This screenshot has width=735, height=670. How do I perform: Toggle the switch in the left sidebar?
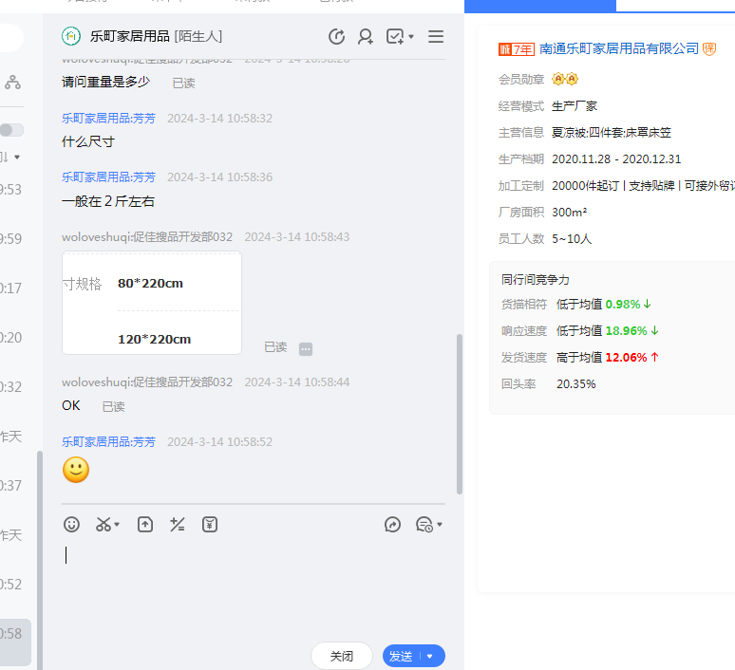click(x=11, y=130)
